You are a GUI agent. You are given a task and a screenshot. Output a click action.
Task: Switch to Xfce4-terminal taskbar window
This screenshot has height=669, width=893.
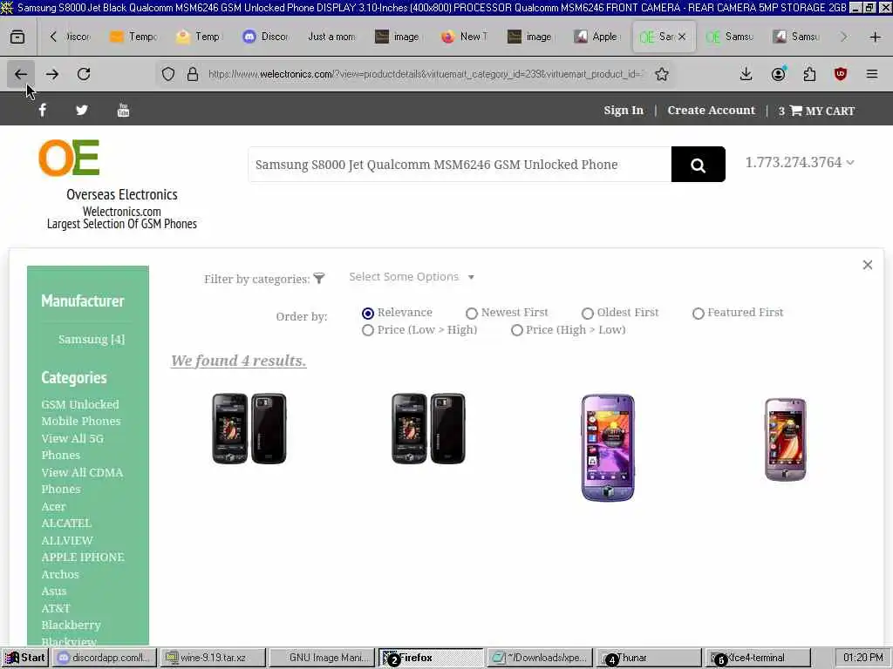[x=758, y=658]
